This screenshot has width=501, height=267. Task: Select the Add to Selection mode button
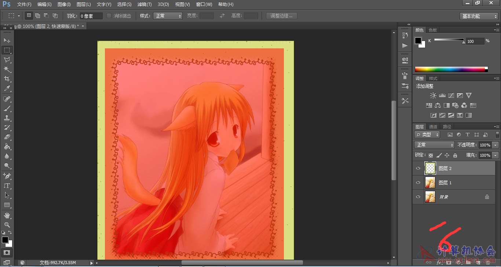(x=37, y=16)
